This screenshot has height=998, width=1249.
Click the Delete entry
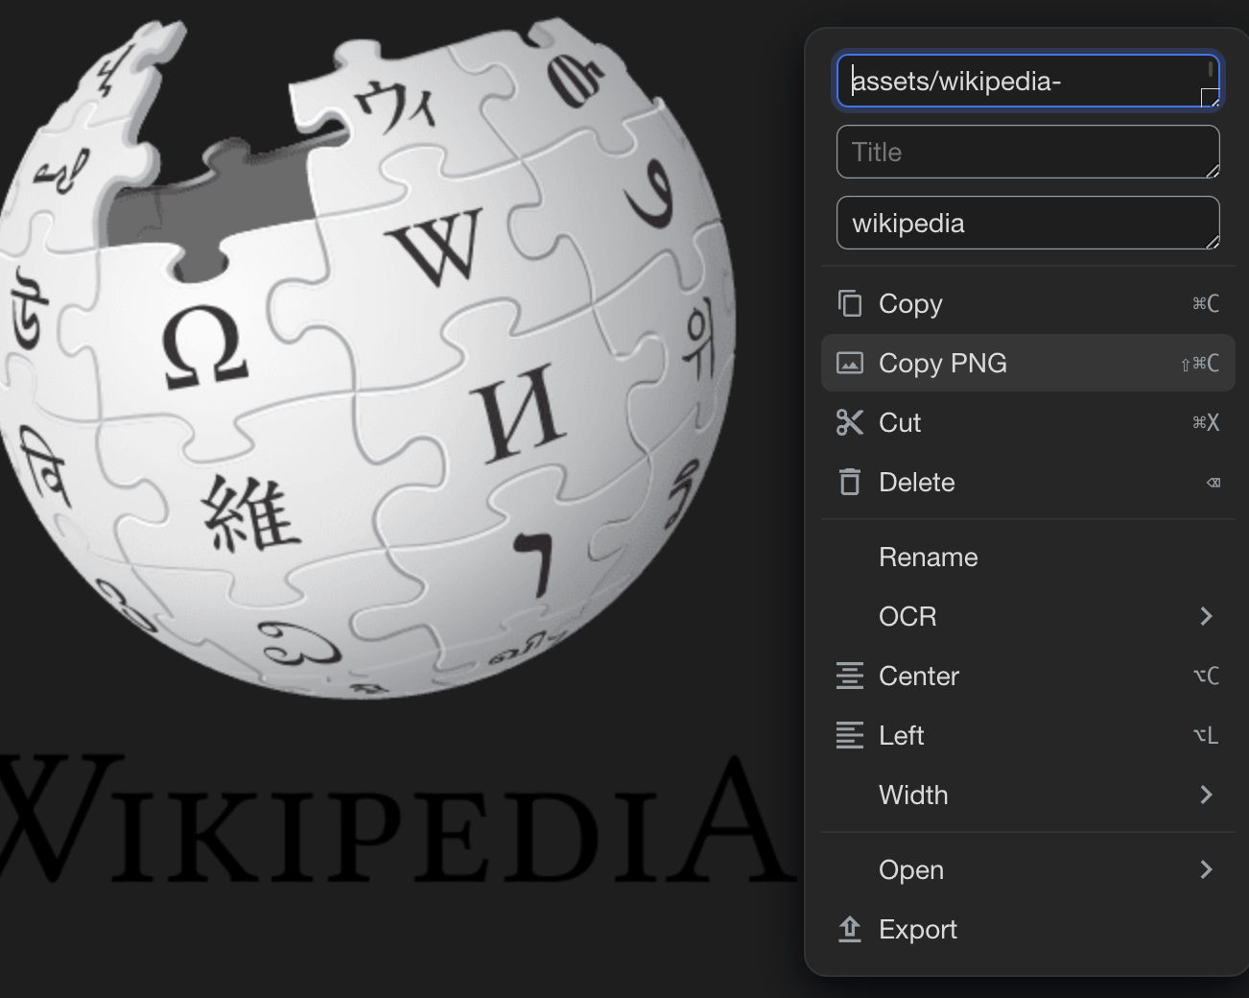pyautogui.click(x=916, y=482)
